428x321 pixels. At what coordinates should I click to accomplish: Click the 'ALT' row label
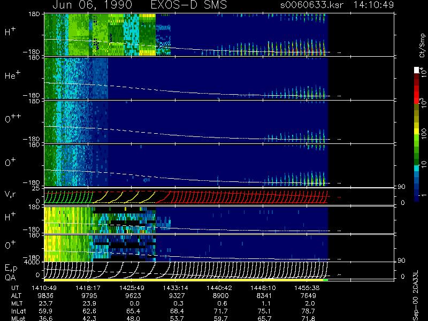pyautogui.click(x=16, y=296)
